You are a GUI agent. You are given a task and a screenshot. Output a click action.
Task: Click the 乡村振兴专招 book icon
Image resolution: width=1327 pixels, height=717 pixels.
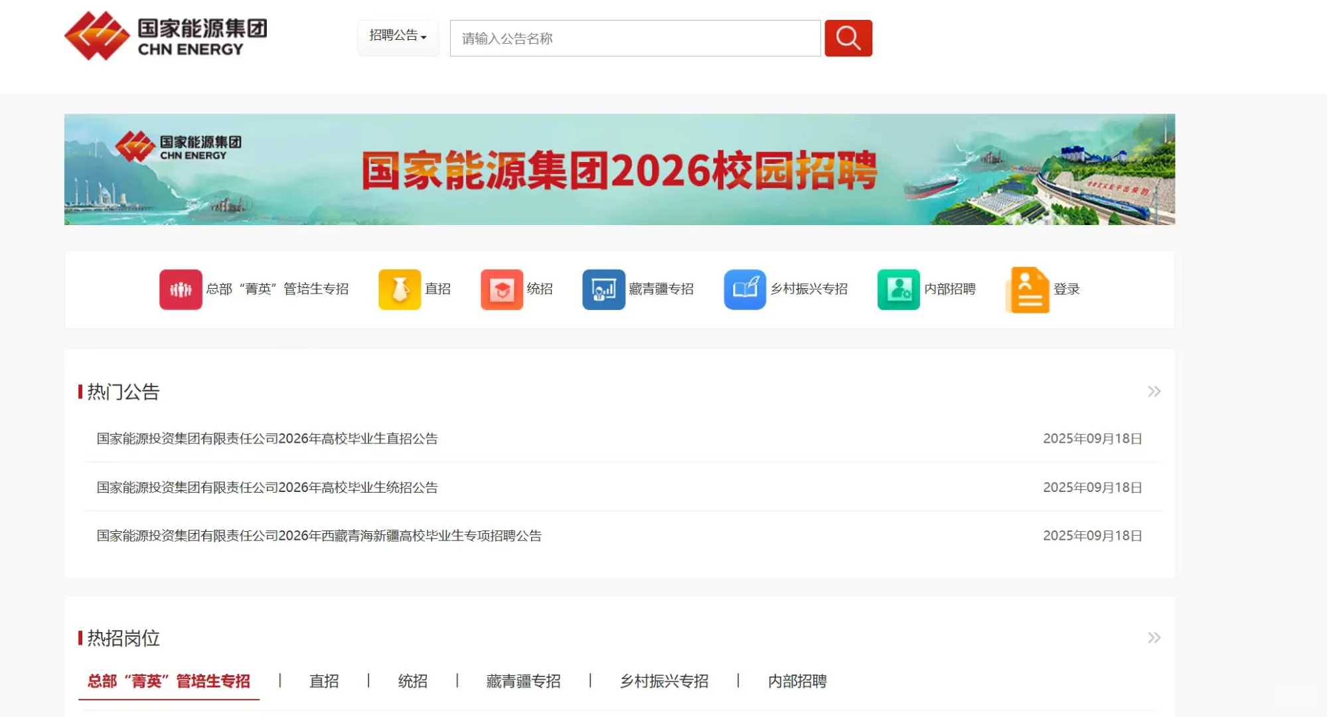[x=745, y=289]
